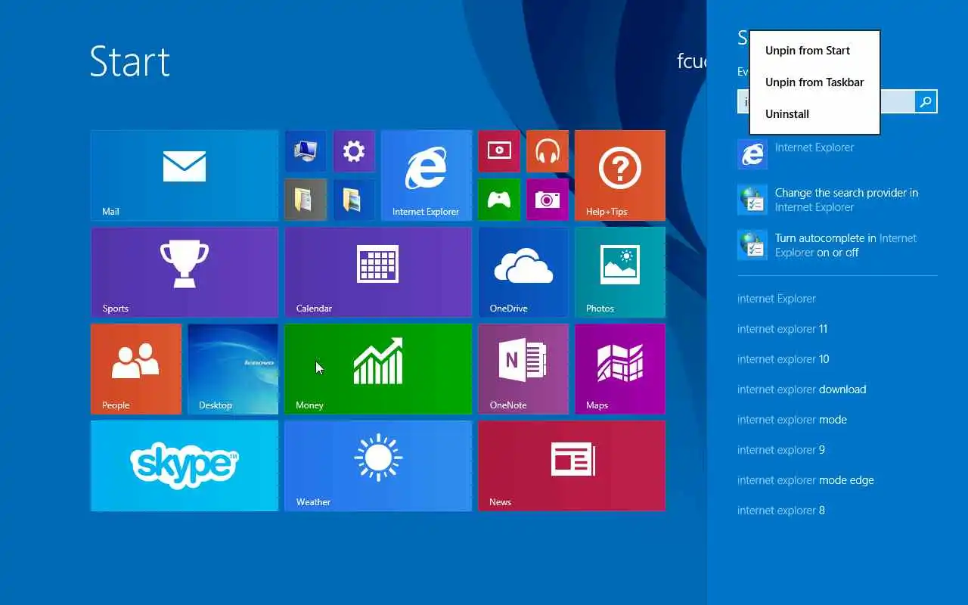Image resolution: width=968 pixels, height=605 pixels.
Task: Open the People tile
Action: coord(136,369)
